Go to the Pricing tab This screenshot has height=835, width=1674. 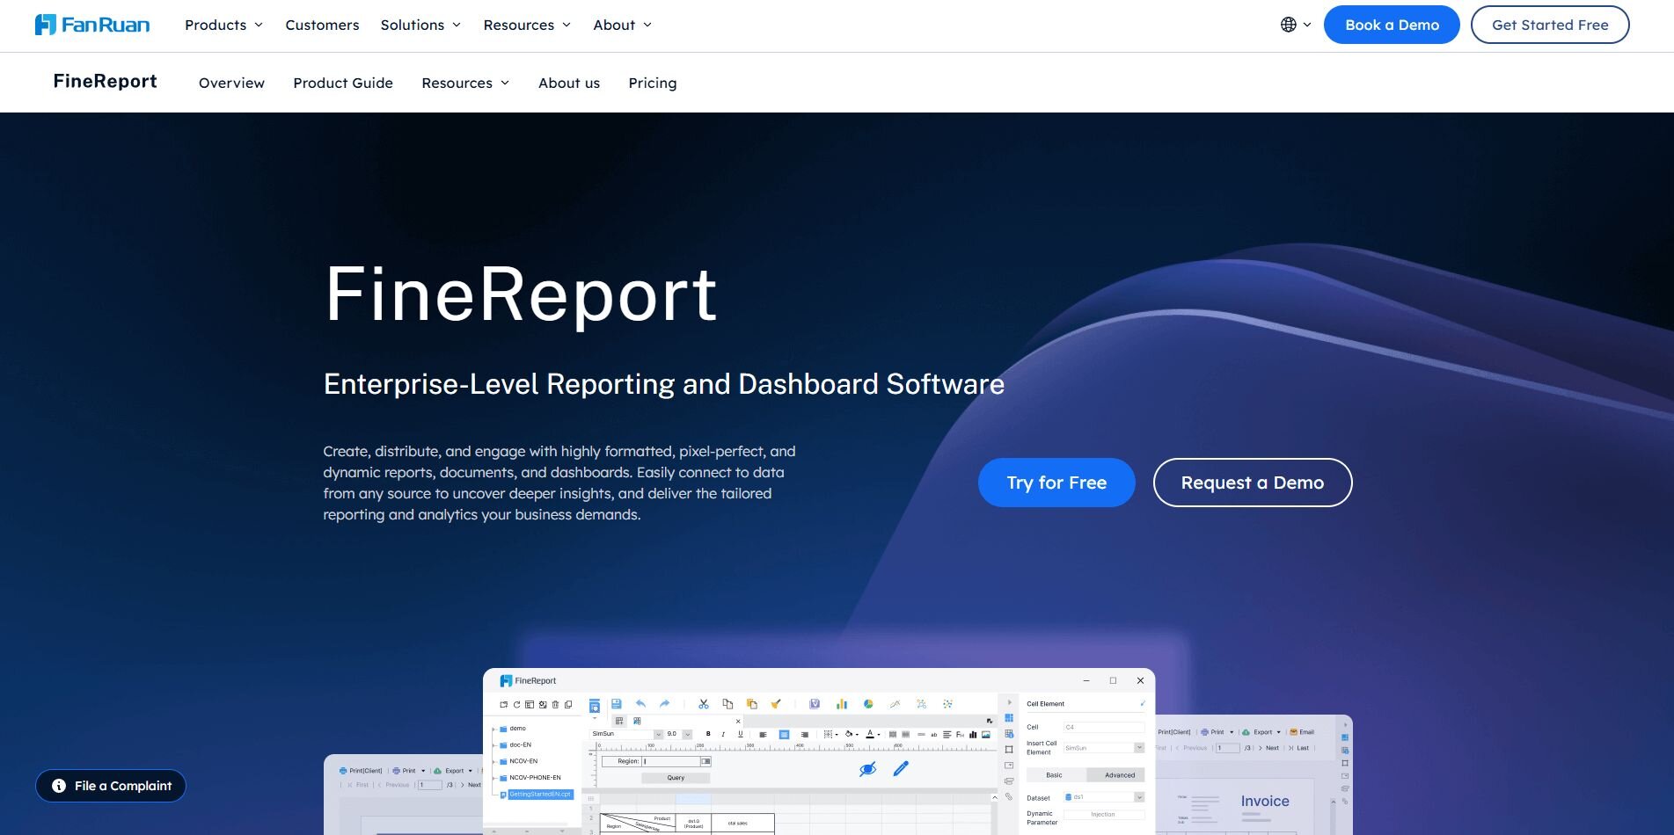(x=652, y=83)
